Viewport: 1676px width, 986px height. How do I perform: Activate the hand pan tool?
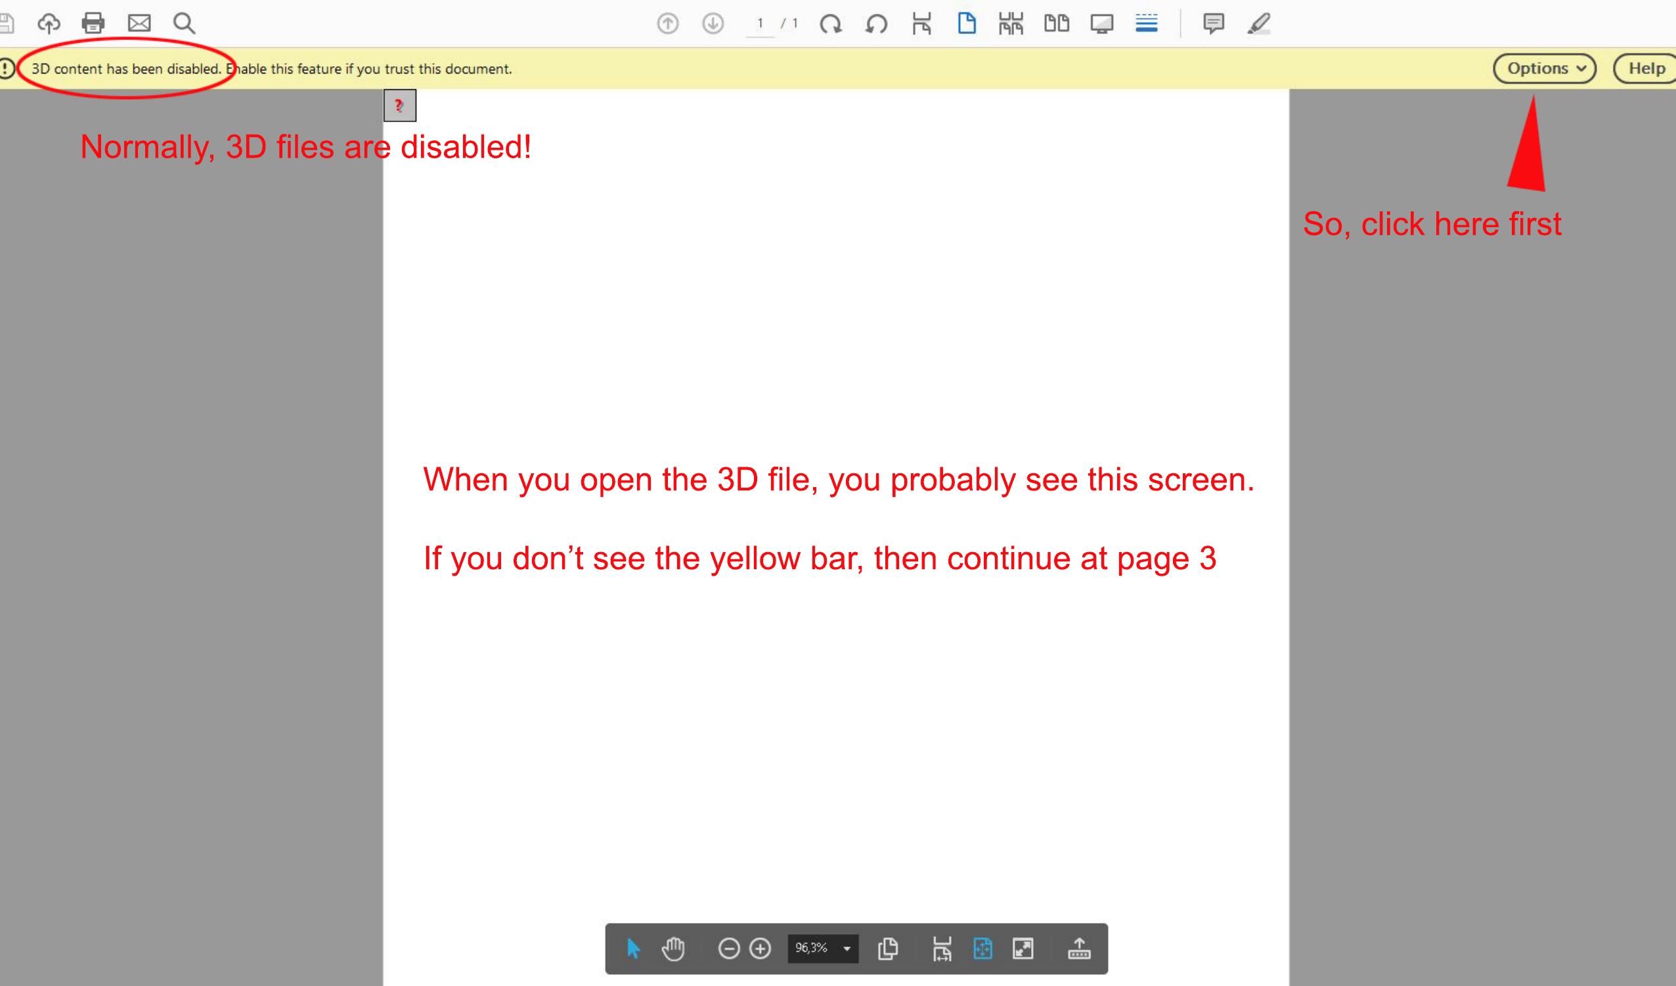coord(673,949)
